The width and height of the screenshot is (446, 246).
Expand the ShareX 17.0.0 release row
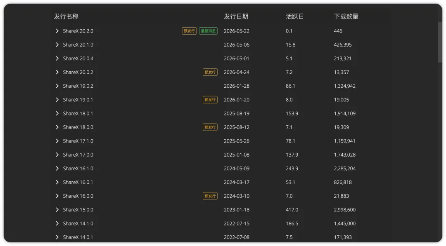pos(57,155)
